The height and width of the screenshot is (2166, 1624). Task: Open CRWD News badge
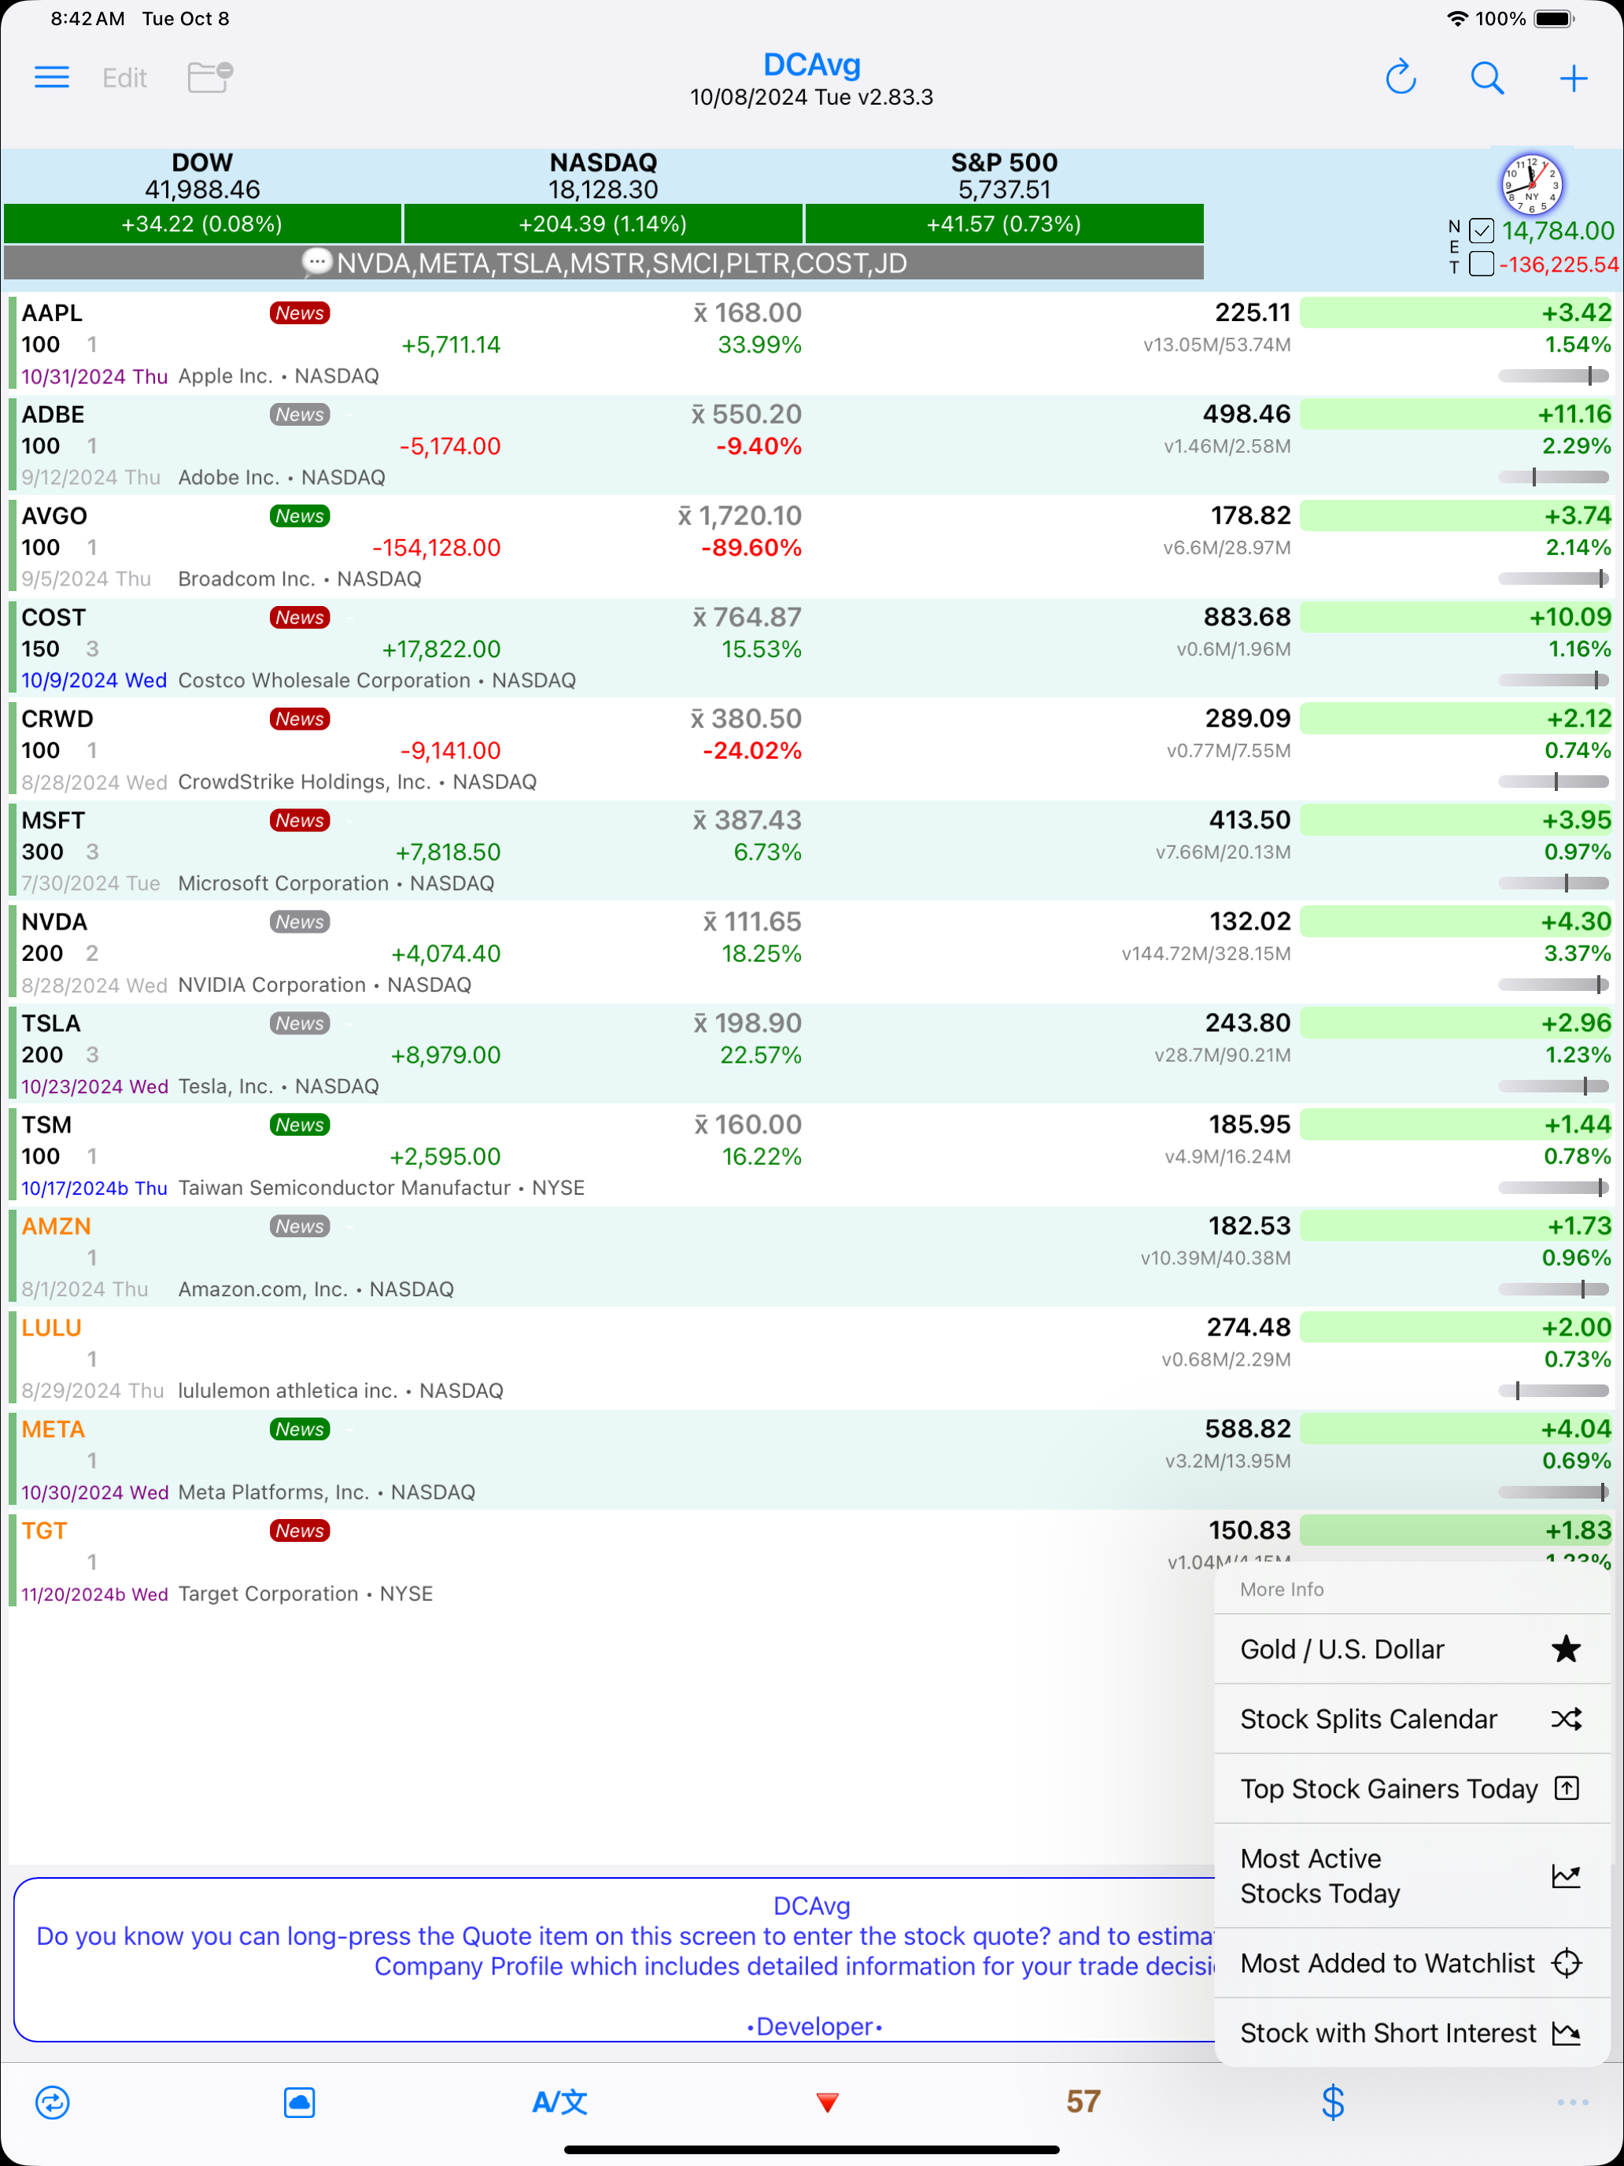point(300,719)
